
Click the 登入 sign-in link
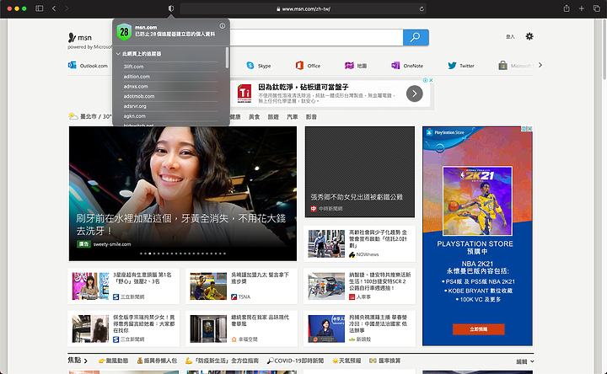[x=510, y=37]
